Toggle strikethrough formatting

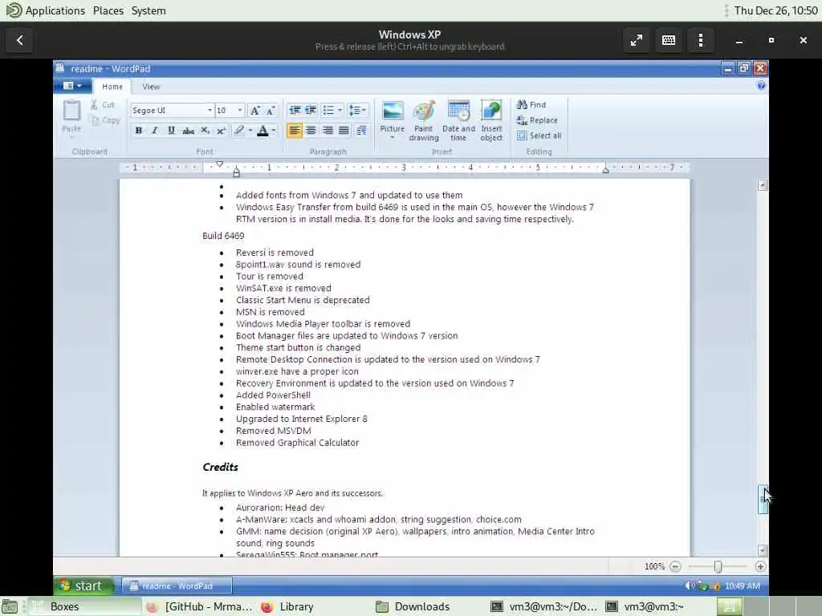point(188,131)
